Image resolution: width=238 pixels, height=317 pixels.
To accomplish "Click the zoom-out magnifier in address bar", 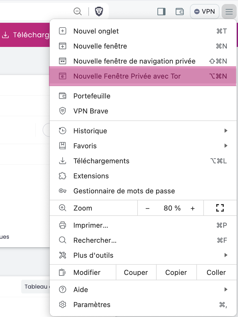I will click(x=78, y=12).
